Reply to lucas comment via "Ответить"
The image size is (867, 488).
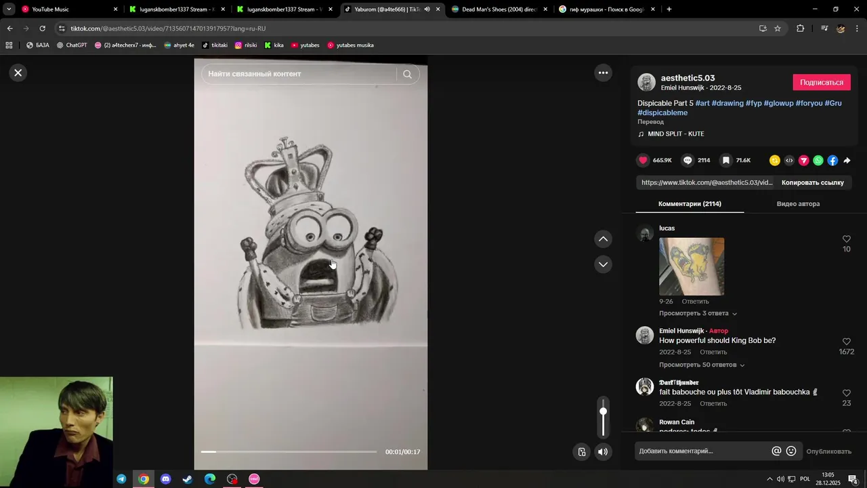(695, 302)
